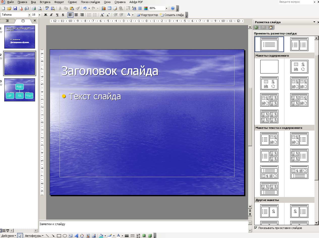This screenshot has width=319, height=238.
Task: Open the fill color dropdown arrow
Action: point(105,236)
